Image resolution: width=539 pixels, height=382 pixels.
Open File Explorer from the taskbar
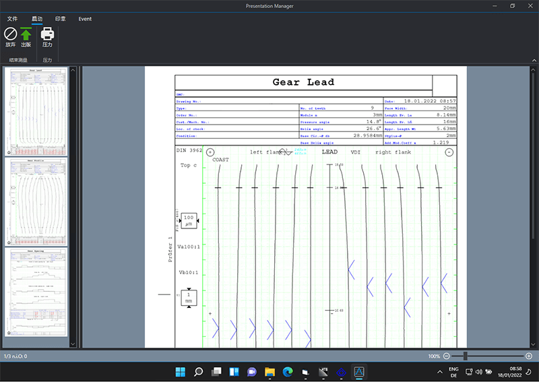pyautogui.click(x=270, y=372)
